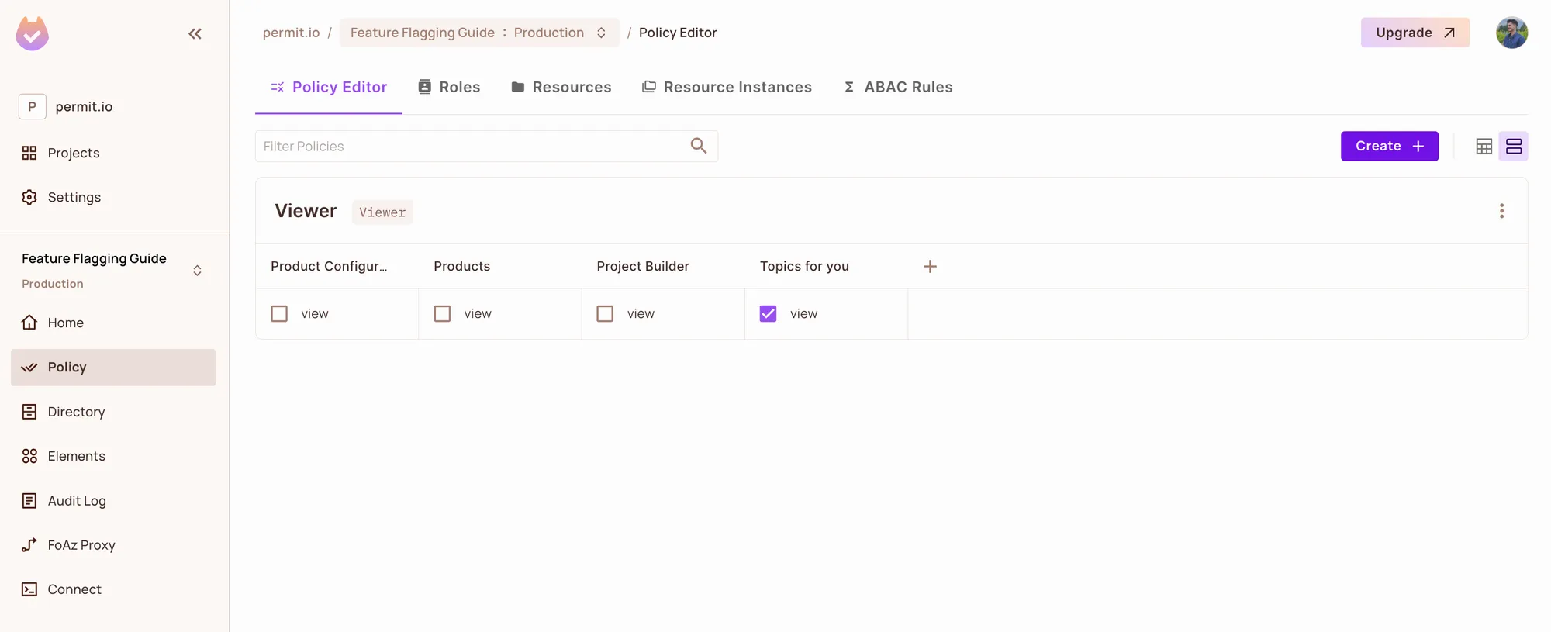Uncheck Topics for you view permission
The width and height of the screenshot is (1551, 632).
tap(768, 314)
